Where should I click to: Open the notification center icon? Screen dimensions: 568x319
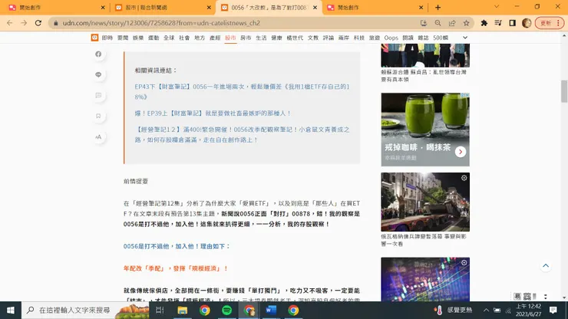[553, 311]
